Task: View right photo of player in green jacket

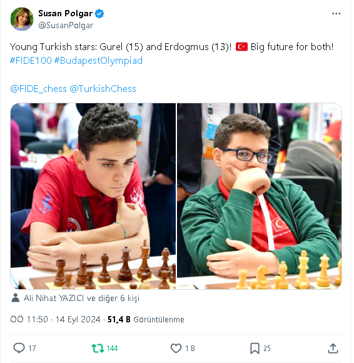Action: pyautogui.click(x=260, y=196)
